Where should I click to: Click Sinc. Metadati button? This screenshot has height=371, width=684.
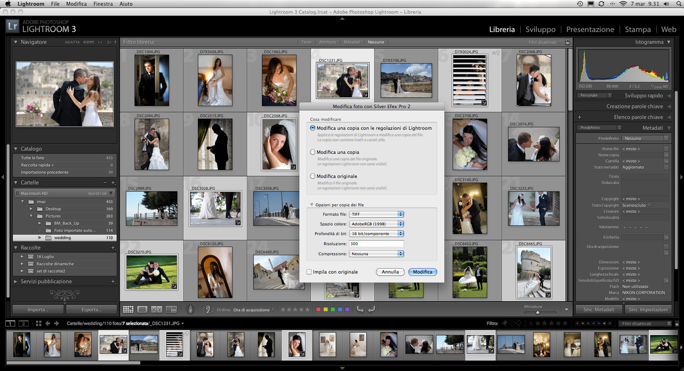coord(599,310)
